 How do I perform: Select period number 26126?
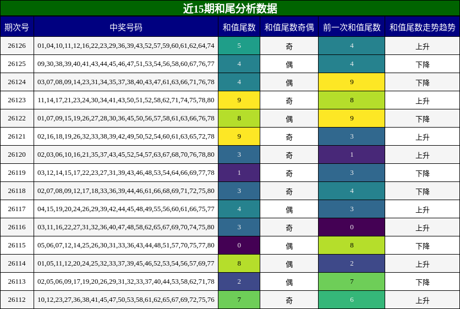(x=17, y=46)
